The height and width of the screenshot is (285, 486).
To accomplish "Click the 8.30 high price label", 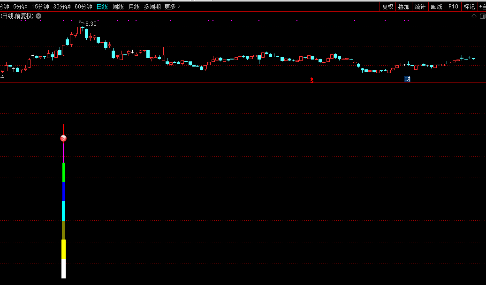I will point(91,24).
